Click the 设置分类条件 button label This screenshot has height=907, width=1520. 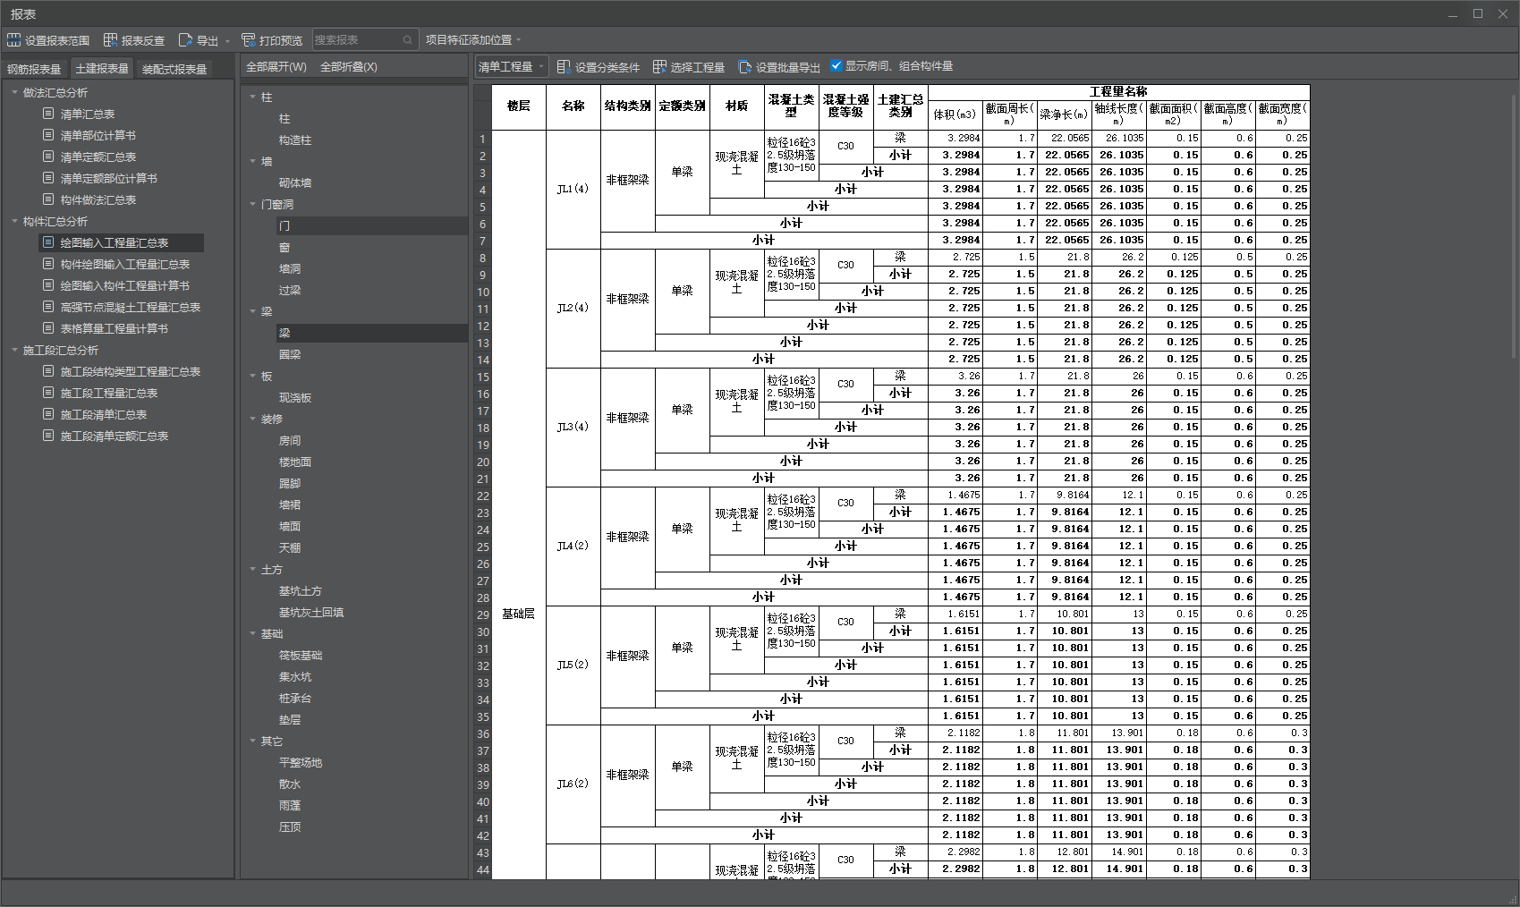click(607, 67)
